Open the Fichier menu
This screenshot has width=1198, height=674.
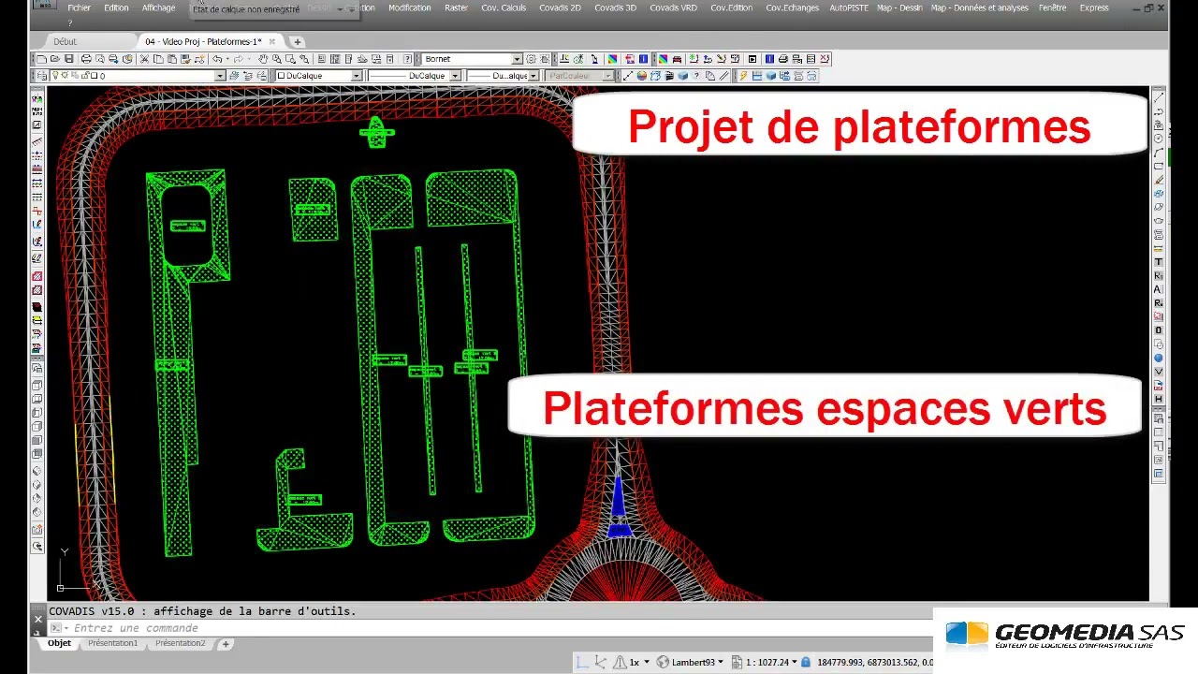coord(79,7)
